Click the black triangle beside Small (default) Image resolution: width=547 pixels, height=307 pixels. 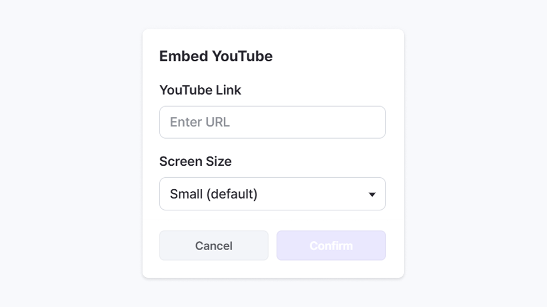(372, 194)
